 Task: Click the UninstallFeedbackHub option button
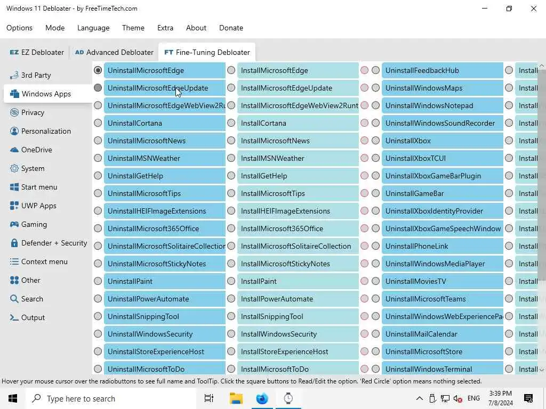pyautogui.click(x=443, y=70)
